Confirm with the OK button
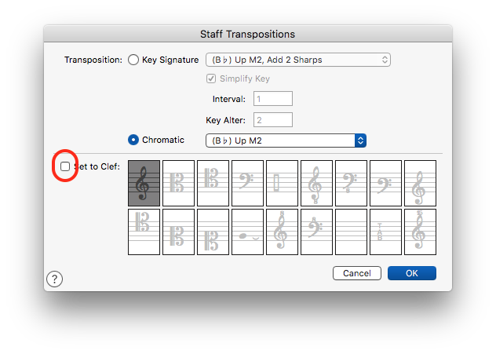 point(411,273)
